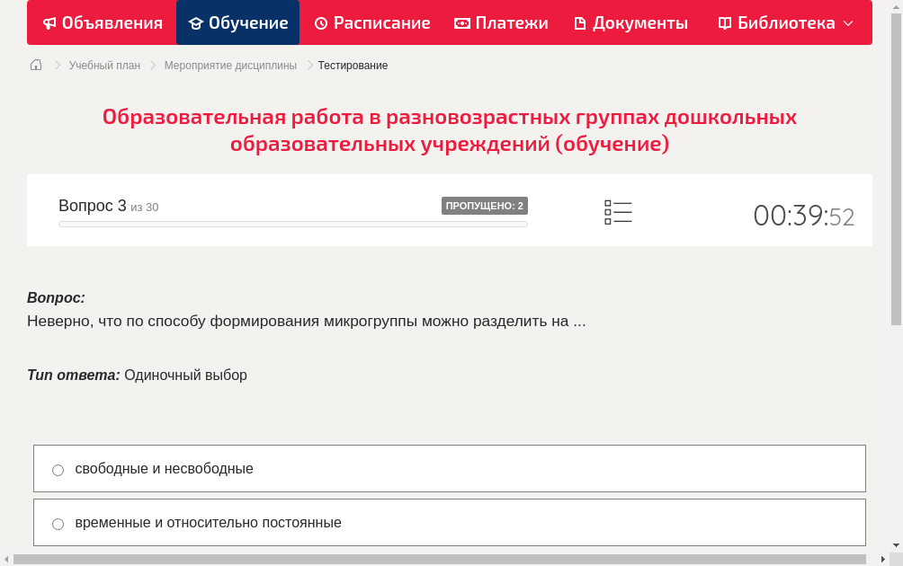
Task: Select radio answer 'свободные и несвободные'
Action: click(58, 469)
